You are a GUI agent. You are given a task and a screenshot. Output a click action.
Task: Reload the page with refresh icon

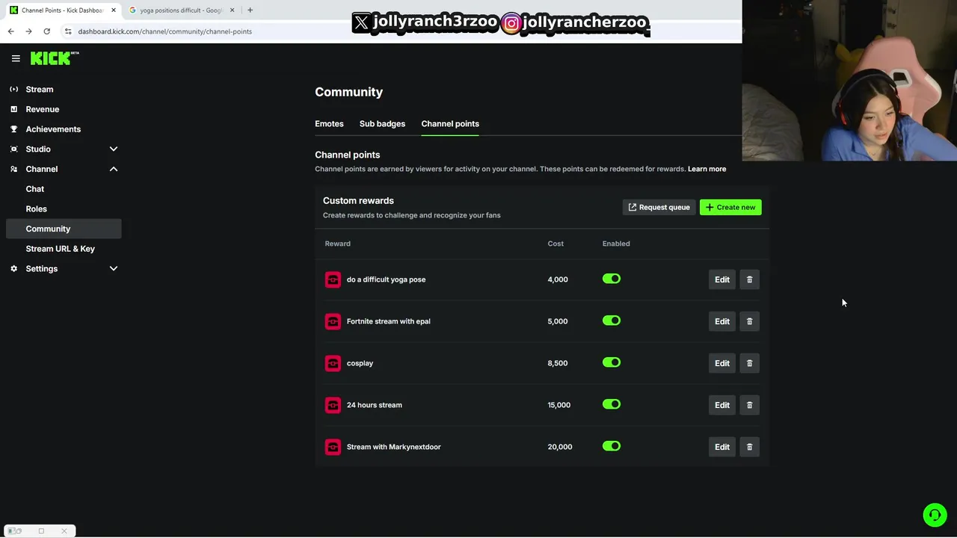46,31
